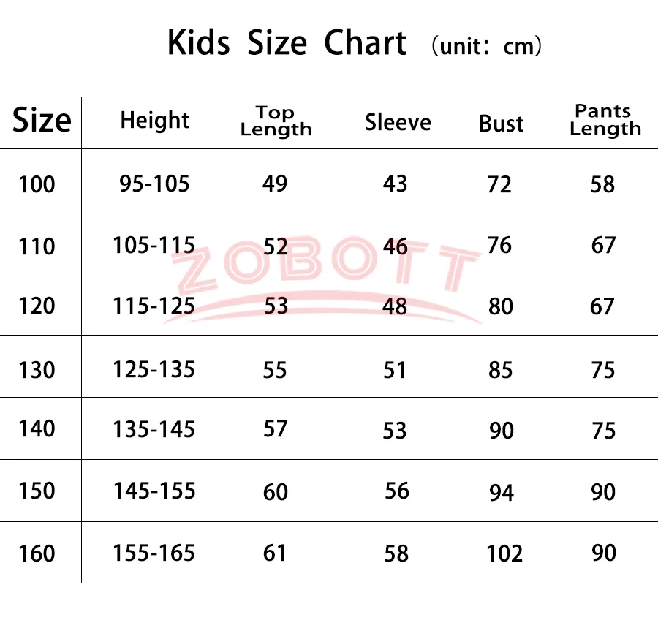Select the size 130 row label
Screen dimensions: 658x620
pyautogui.click(x=37, y=370)
